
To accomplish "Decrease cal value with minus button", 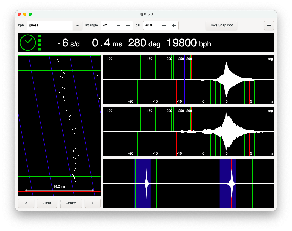I will coord(164,26).
